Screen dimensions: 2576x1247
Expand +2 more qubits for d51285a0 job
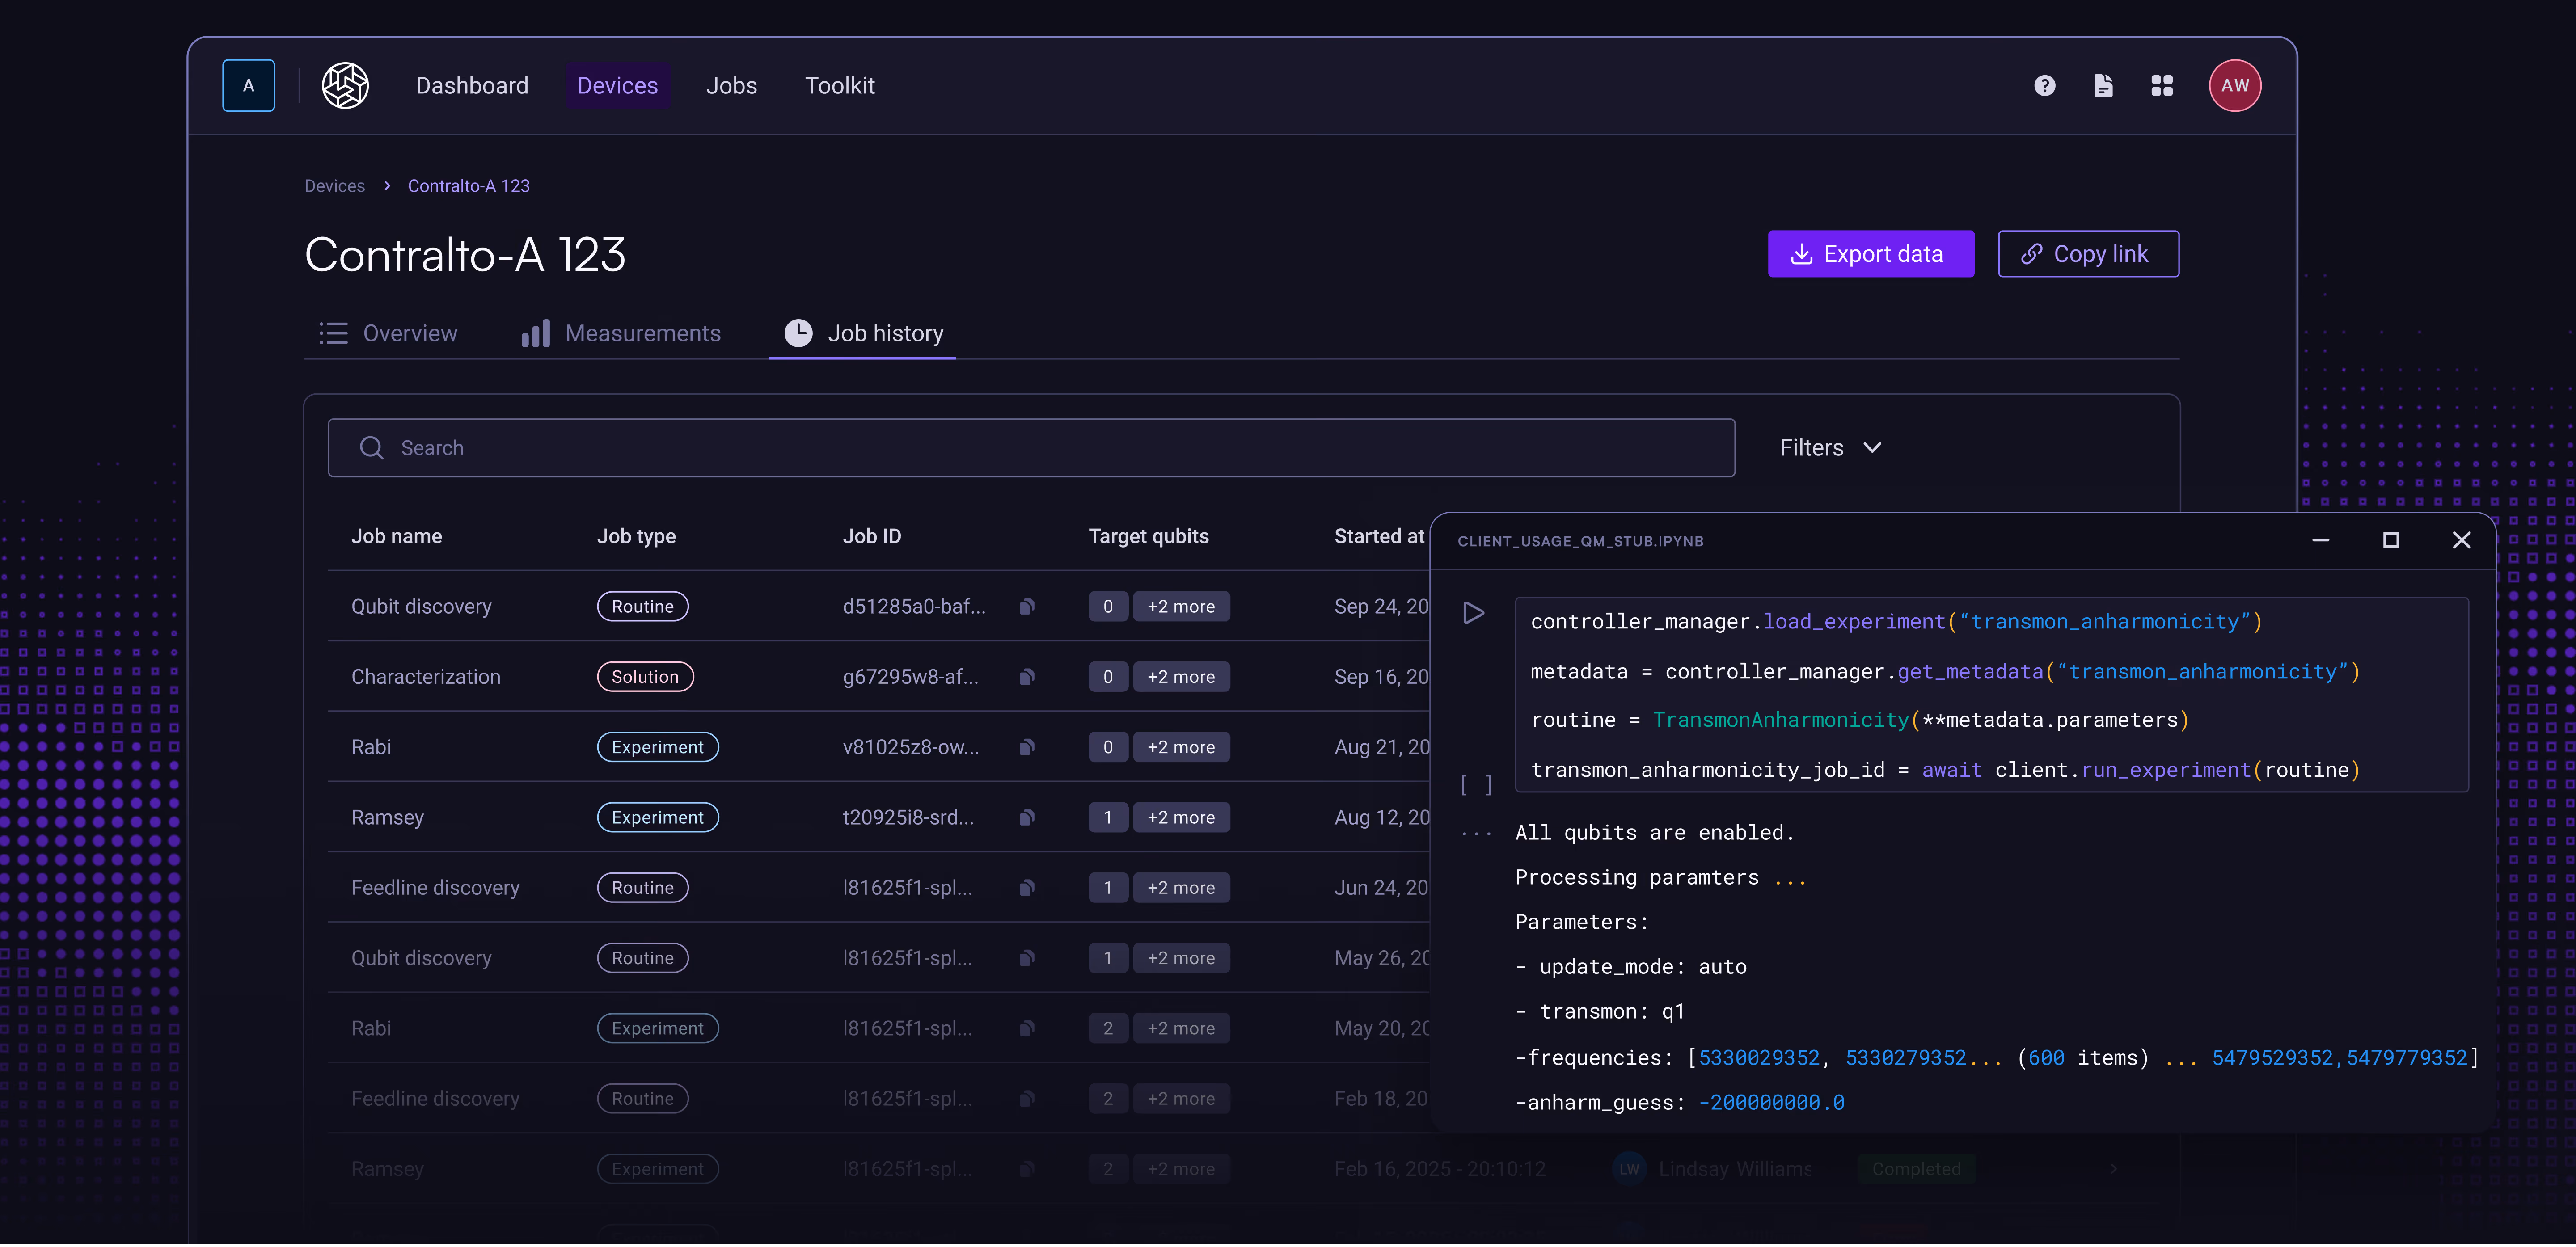click(x=1181, y=607)
